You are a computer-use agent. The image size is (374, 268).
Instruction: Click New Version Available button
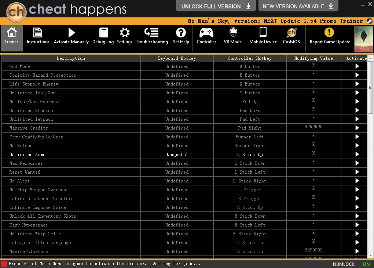(298, 6)
